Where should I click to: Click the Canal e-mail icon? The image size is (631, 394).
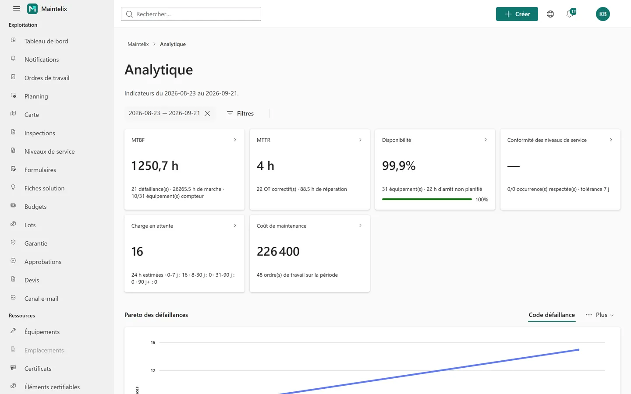click(x=13, y=298)
